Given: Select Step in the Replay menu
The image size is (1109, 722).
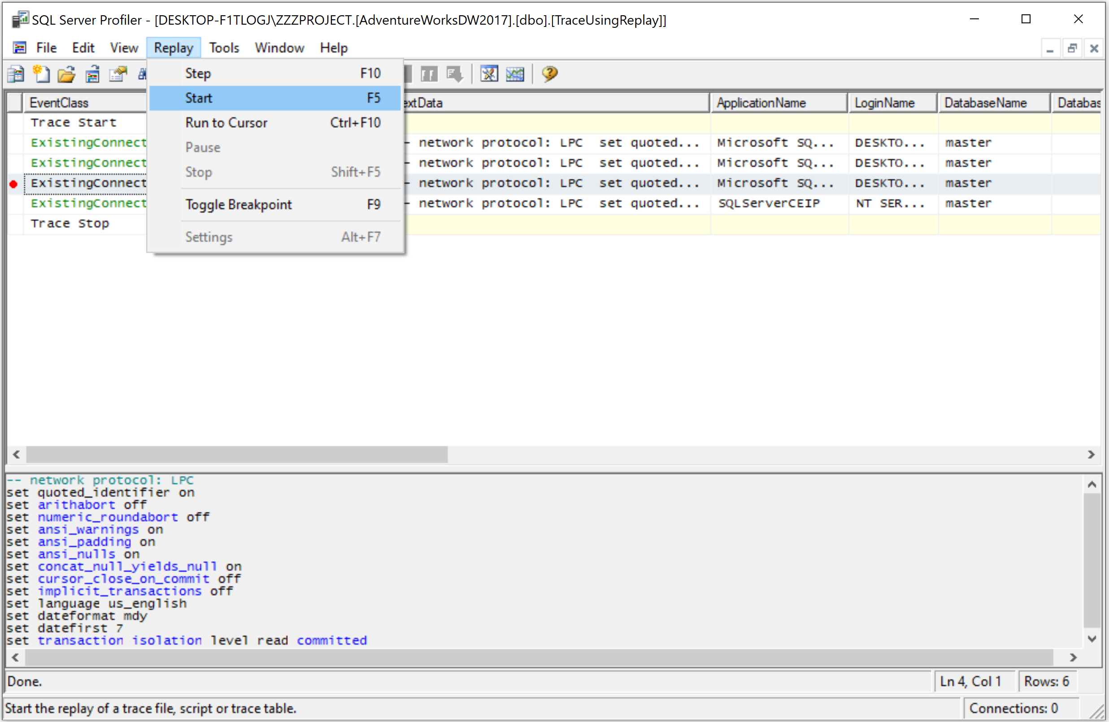Looking at the screenshot, I should 198,73.
